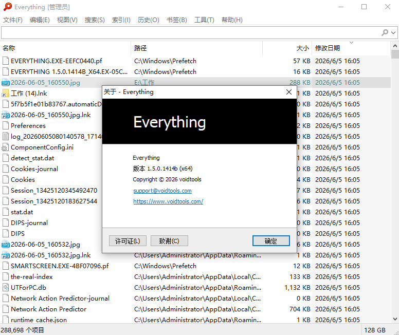Image resolution: width=399 pixels, height=335 pixels.
Task: Select the EVERYTHING 1.5.0.1414B_X64 prefetch file icon
Action: [x=5, y=71]
